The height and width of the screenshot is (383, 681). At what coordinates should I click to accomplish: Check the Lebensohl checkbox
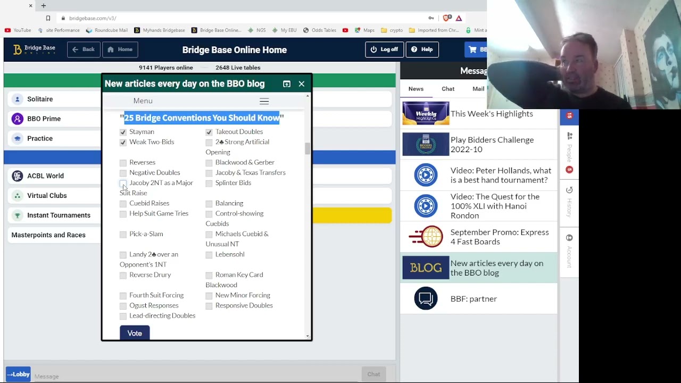(x=209, y=255)
